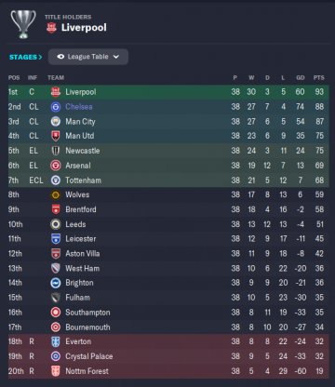Click the Liverpool crest in title holders
Image resolution: width=335 pixels, height=387 pixels.
51,28
